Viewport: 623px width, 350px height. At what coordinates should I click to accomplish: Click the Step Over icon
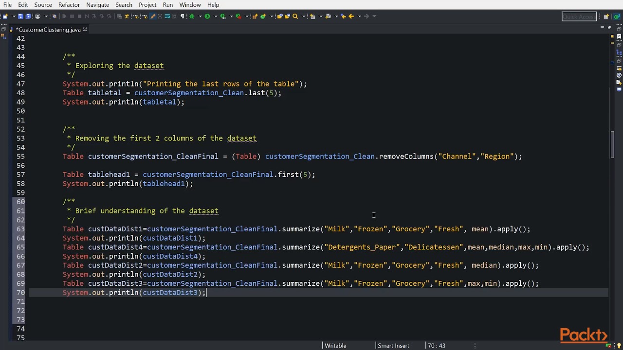[x=102, y=16]
